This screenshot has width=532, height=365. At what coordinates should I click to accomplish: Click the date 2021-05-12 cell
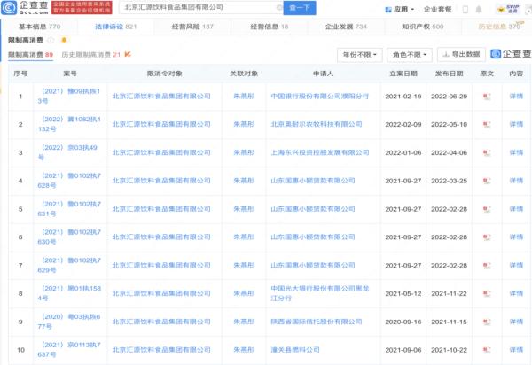tap(403, 293)
